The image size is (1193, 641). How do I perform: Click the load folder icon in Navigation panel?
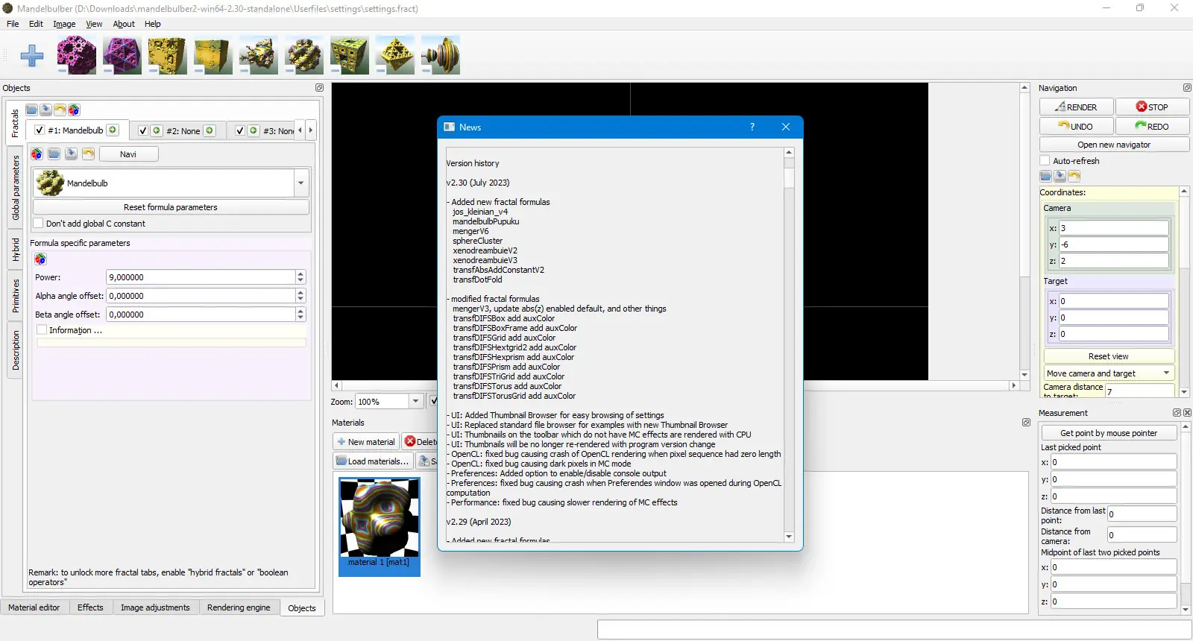coord(1046,177)
